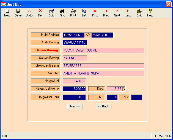The image size is (173, 140).
Task: Click the 'Golongan Barang:' label
Action: tap(46, 66)
